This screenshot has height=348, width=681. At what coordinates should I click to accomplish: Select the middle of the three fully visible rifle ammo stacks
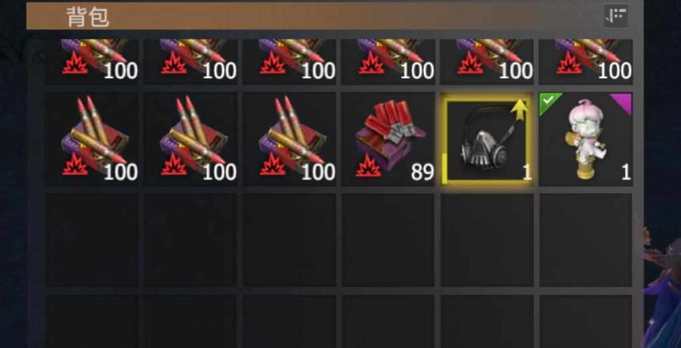(190, 140)
